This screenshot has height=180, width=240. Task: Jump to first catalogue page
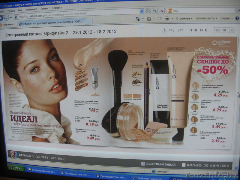pos(190,30)
